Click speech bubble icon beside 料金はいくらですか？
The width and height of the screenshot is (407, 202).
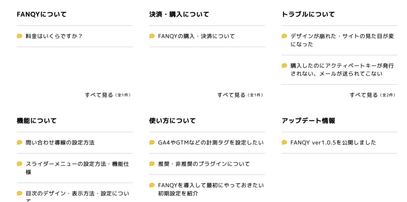[x=19, y=36]
